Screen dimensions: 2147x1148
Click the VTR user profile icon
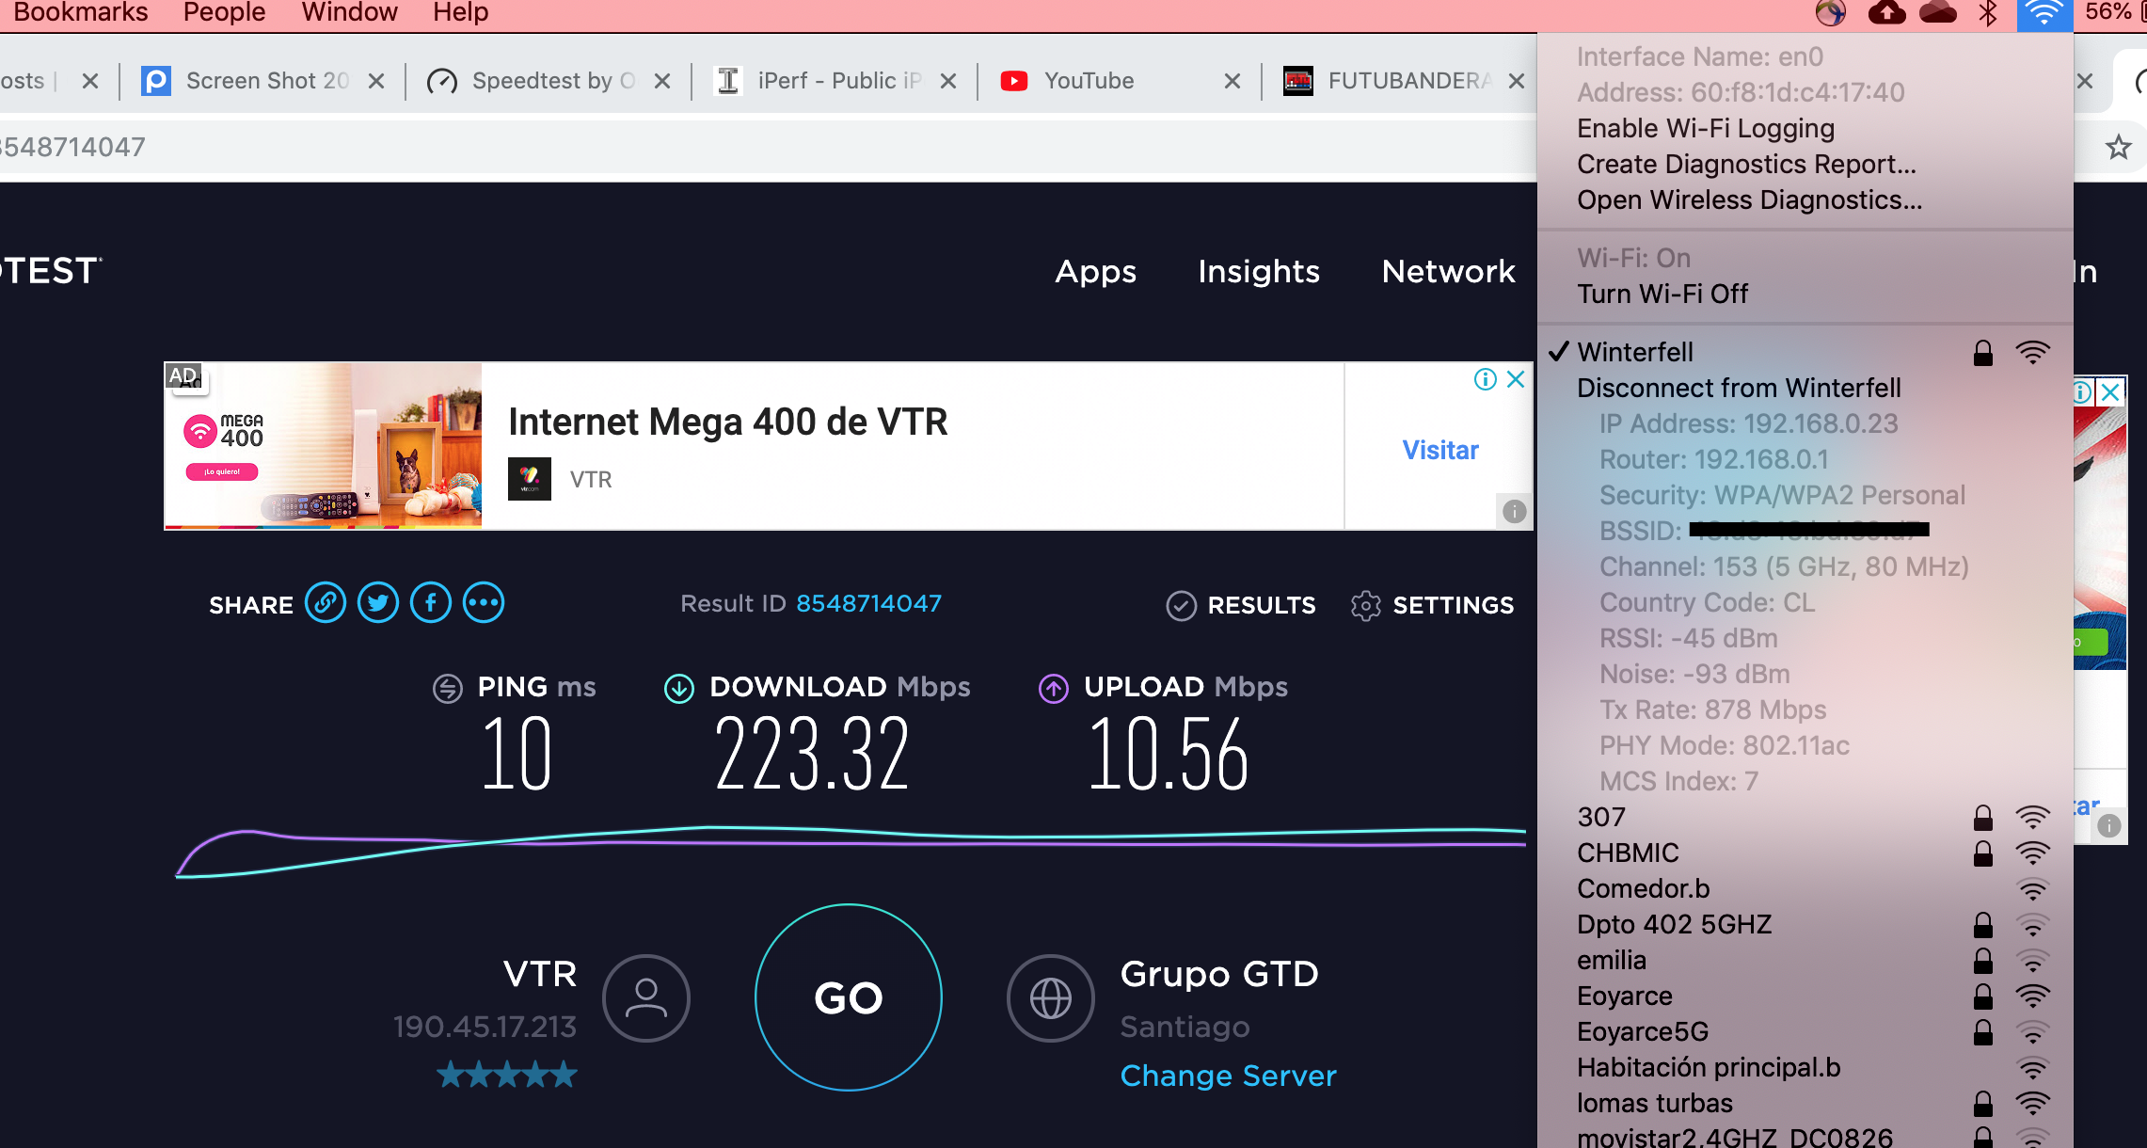(x=646, y=997)
